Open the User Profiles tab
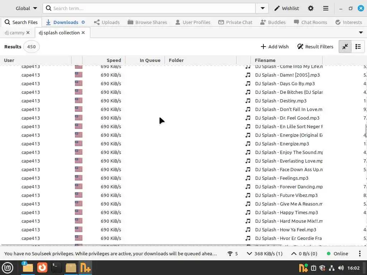 click(x=193, y=22)
